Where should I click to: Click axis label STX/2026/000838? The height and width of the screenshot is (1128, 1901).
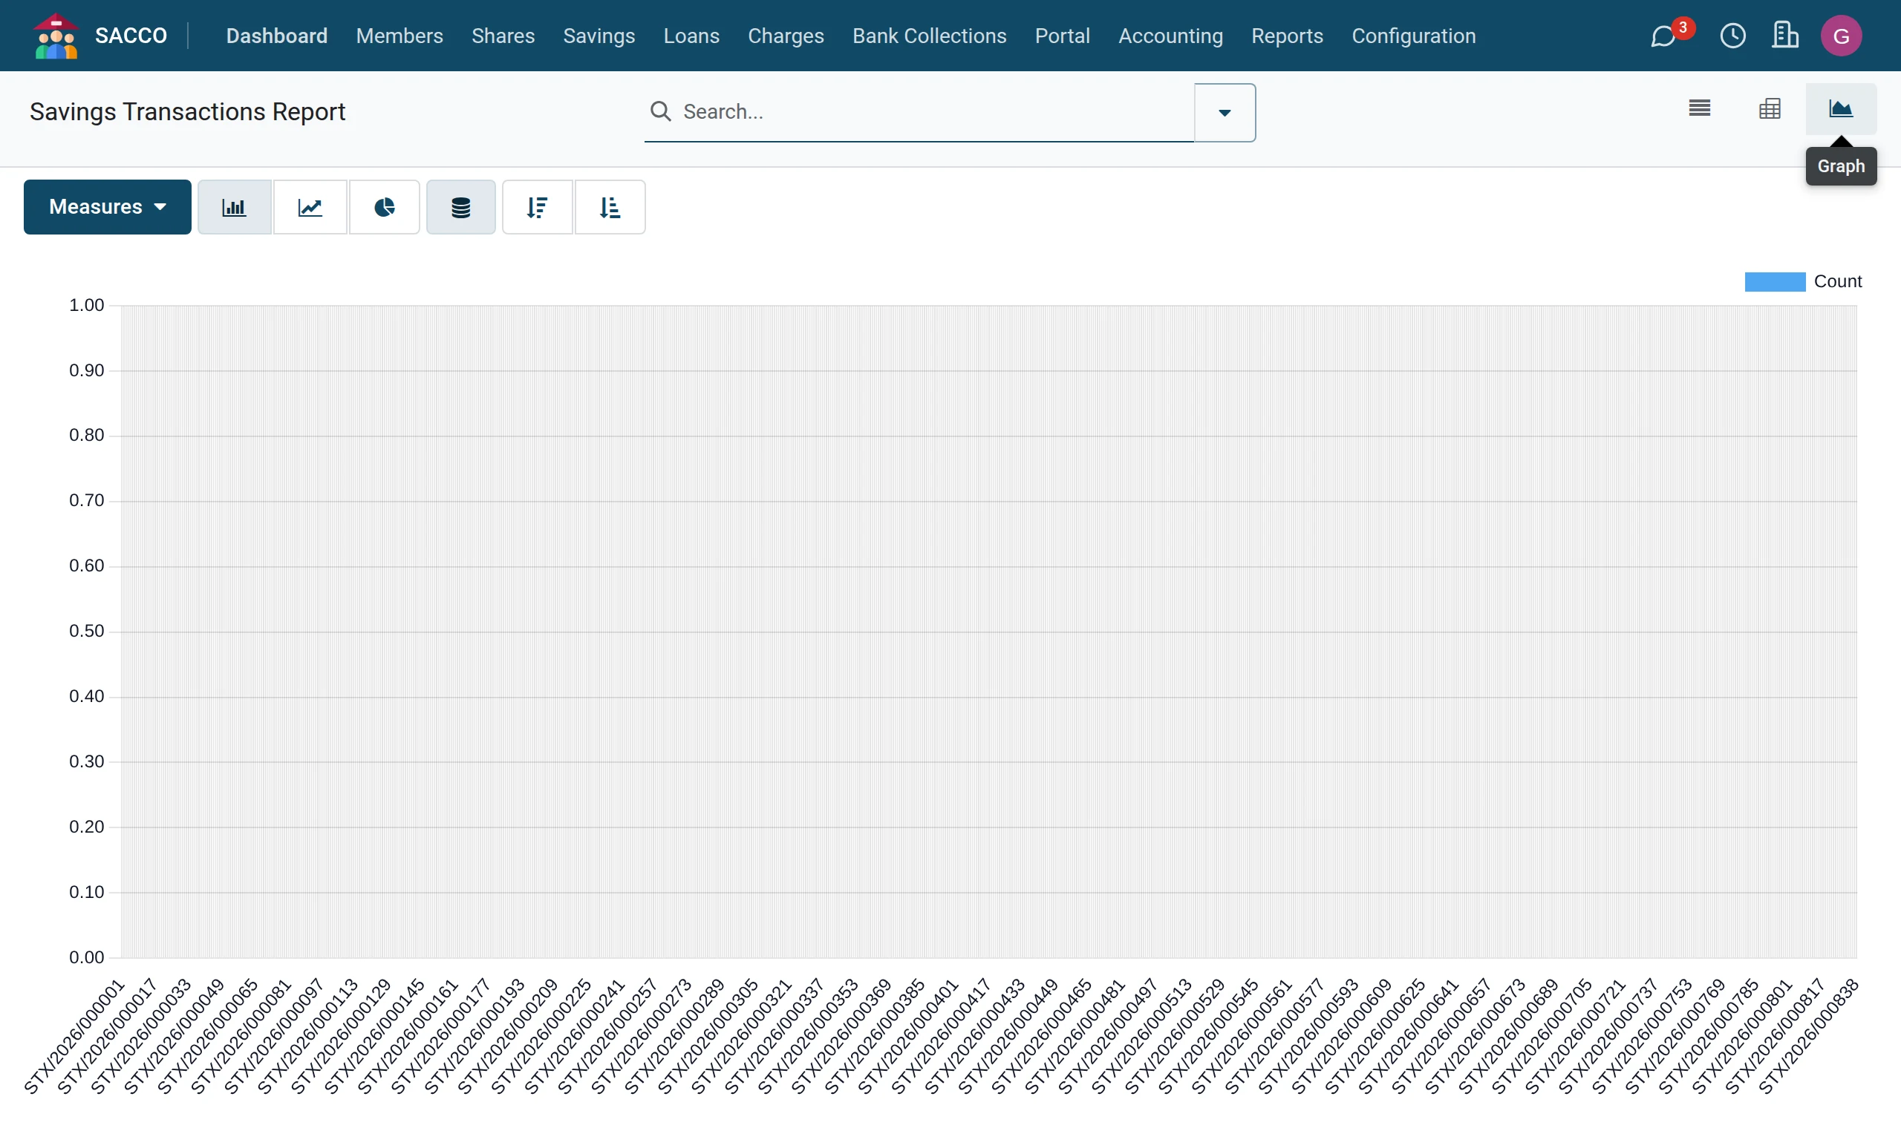pyautogui.click(x=1809, y=1037)
